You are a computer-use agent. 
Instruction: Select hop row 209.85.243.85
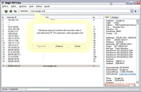tap(51, 61)
